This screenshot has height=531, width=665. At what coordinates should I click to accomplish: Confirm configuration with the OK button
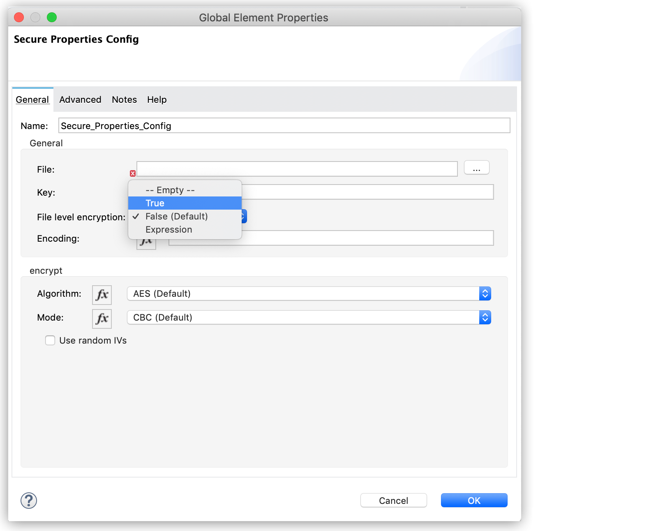pyautogui.click(x=473, y=500)
